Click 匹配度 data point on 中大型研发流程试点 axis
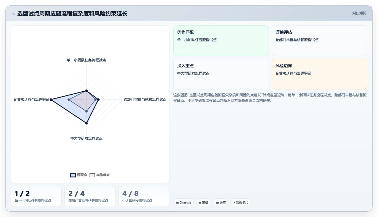The width and height of the screenshot is (378, 217). pos(87,123)
